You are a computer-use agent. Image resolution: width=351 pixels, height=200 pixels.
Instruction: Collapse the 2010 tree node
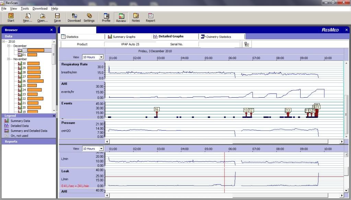point(3,42)
